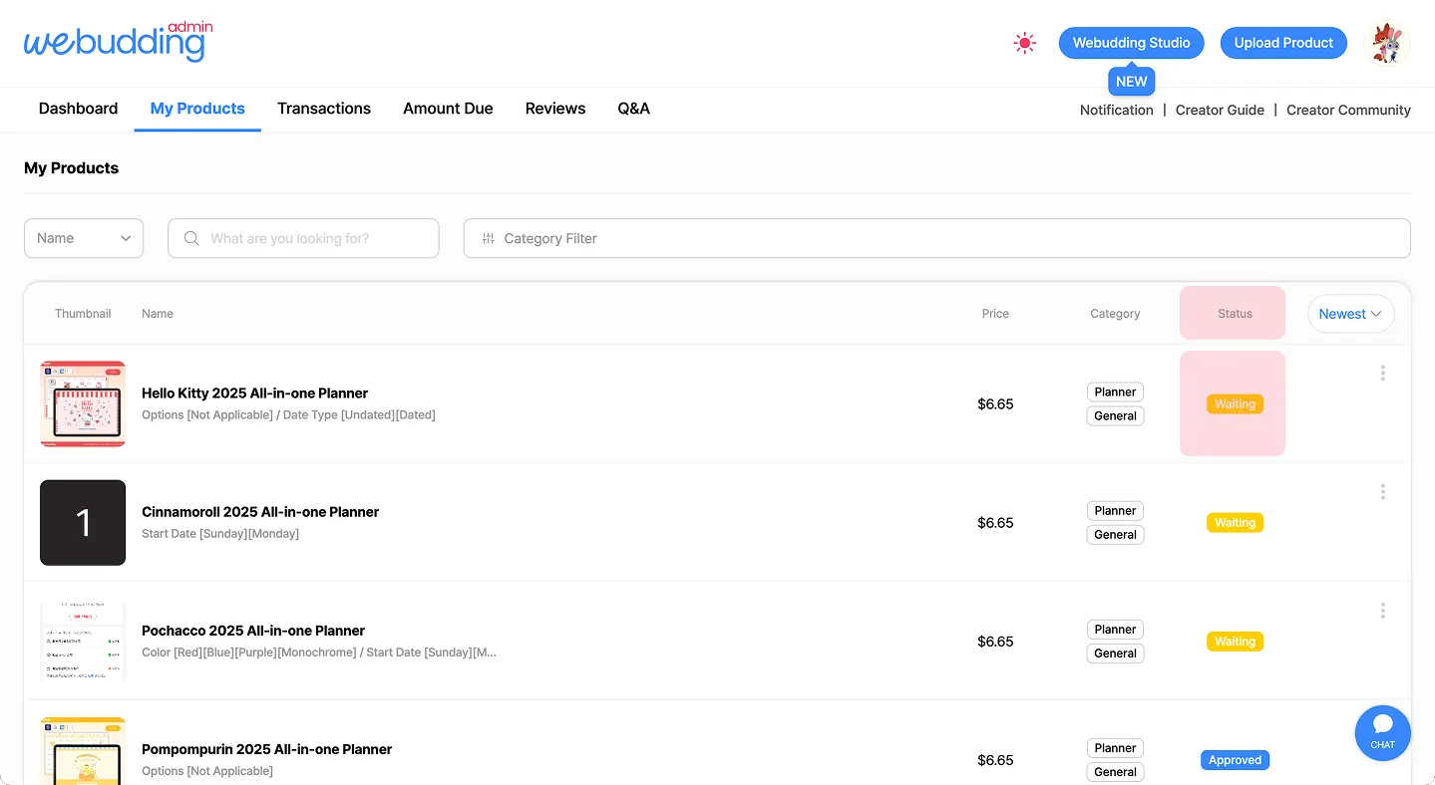Launch Webudding Studio
Screen dimensions: 1435x785
point(1131,43)
